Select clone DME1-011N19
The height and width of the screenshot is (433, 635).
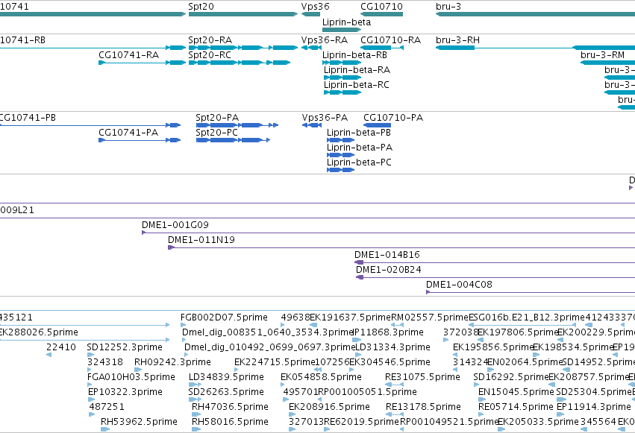point(401,248)
